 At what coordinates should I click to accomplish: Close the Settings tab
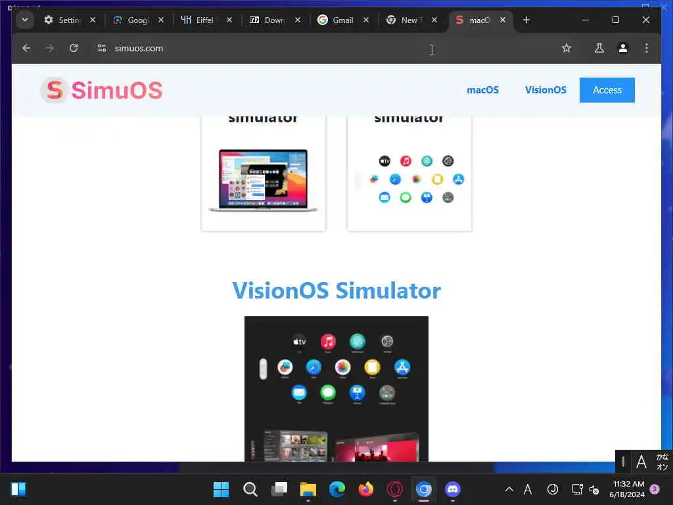[x=93, y=20]
